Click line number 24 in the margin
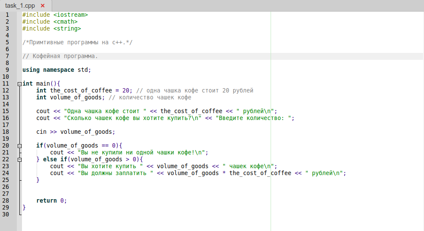 pos(6,173)
